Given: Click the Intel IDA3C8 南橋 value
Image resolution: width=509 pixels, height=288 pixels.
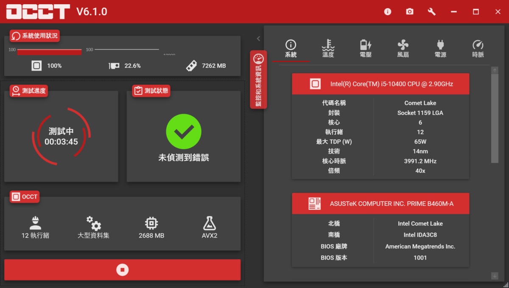Looking at the screenshot, I should coord(420,235).
